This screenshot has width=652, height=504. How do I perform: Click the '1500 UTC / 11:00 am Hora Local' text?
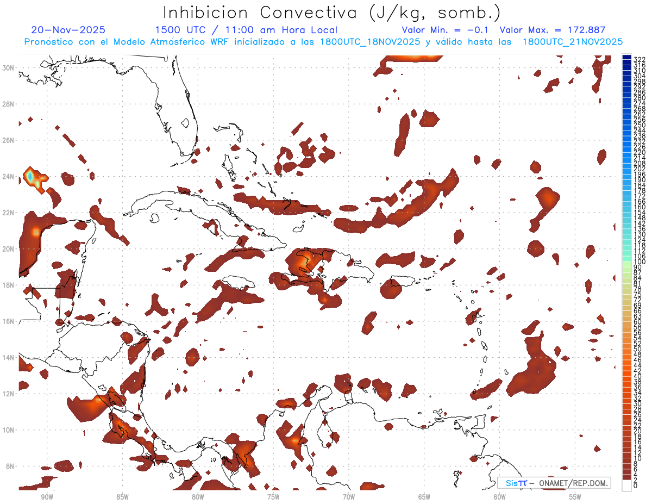coord(246,30)
